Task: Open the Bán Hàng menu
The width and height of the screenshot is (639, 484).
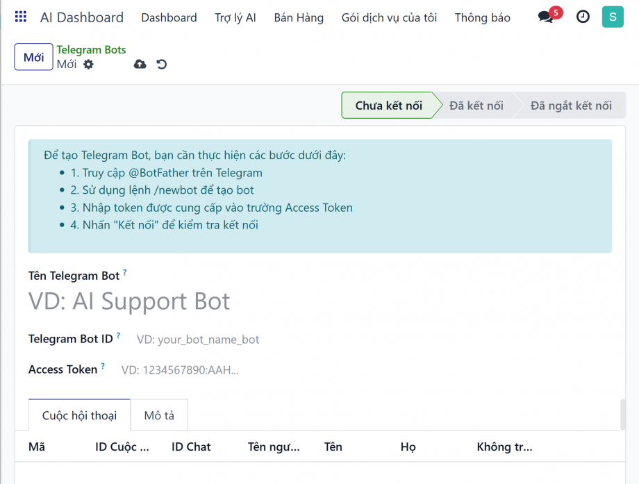Action: [299, 17]
